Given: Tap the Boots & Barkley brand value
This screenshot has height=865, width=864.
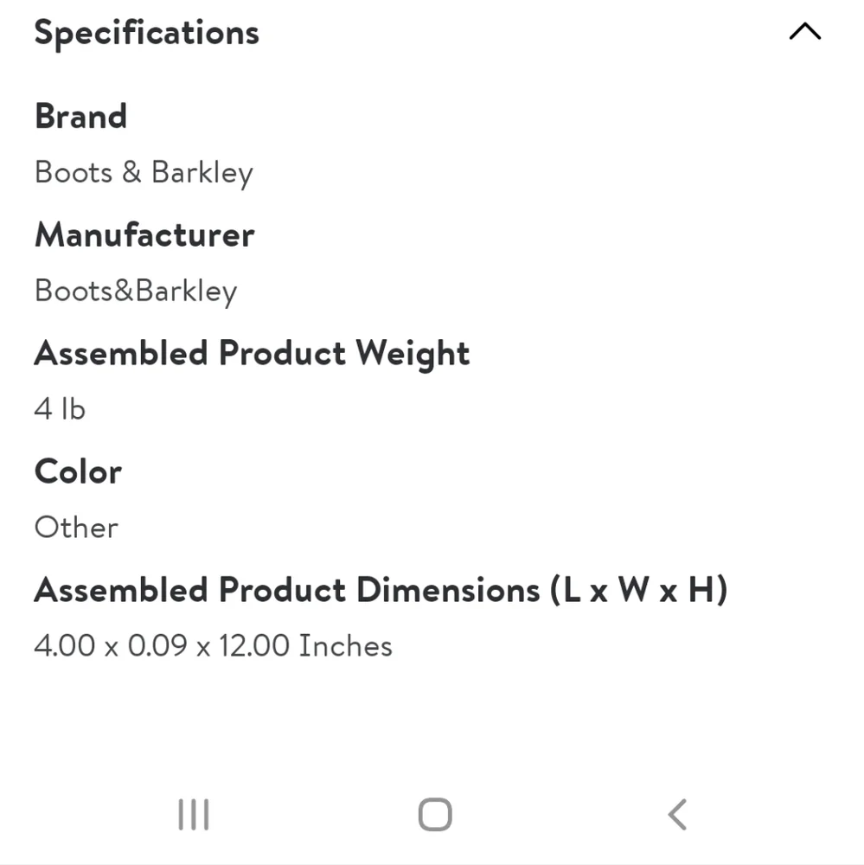Looking at the screenshot, I should tap(144, 173).
